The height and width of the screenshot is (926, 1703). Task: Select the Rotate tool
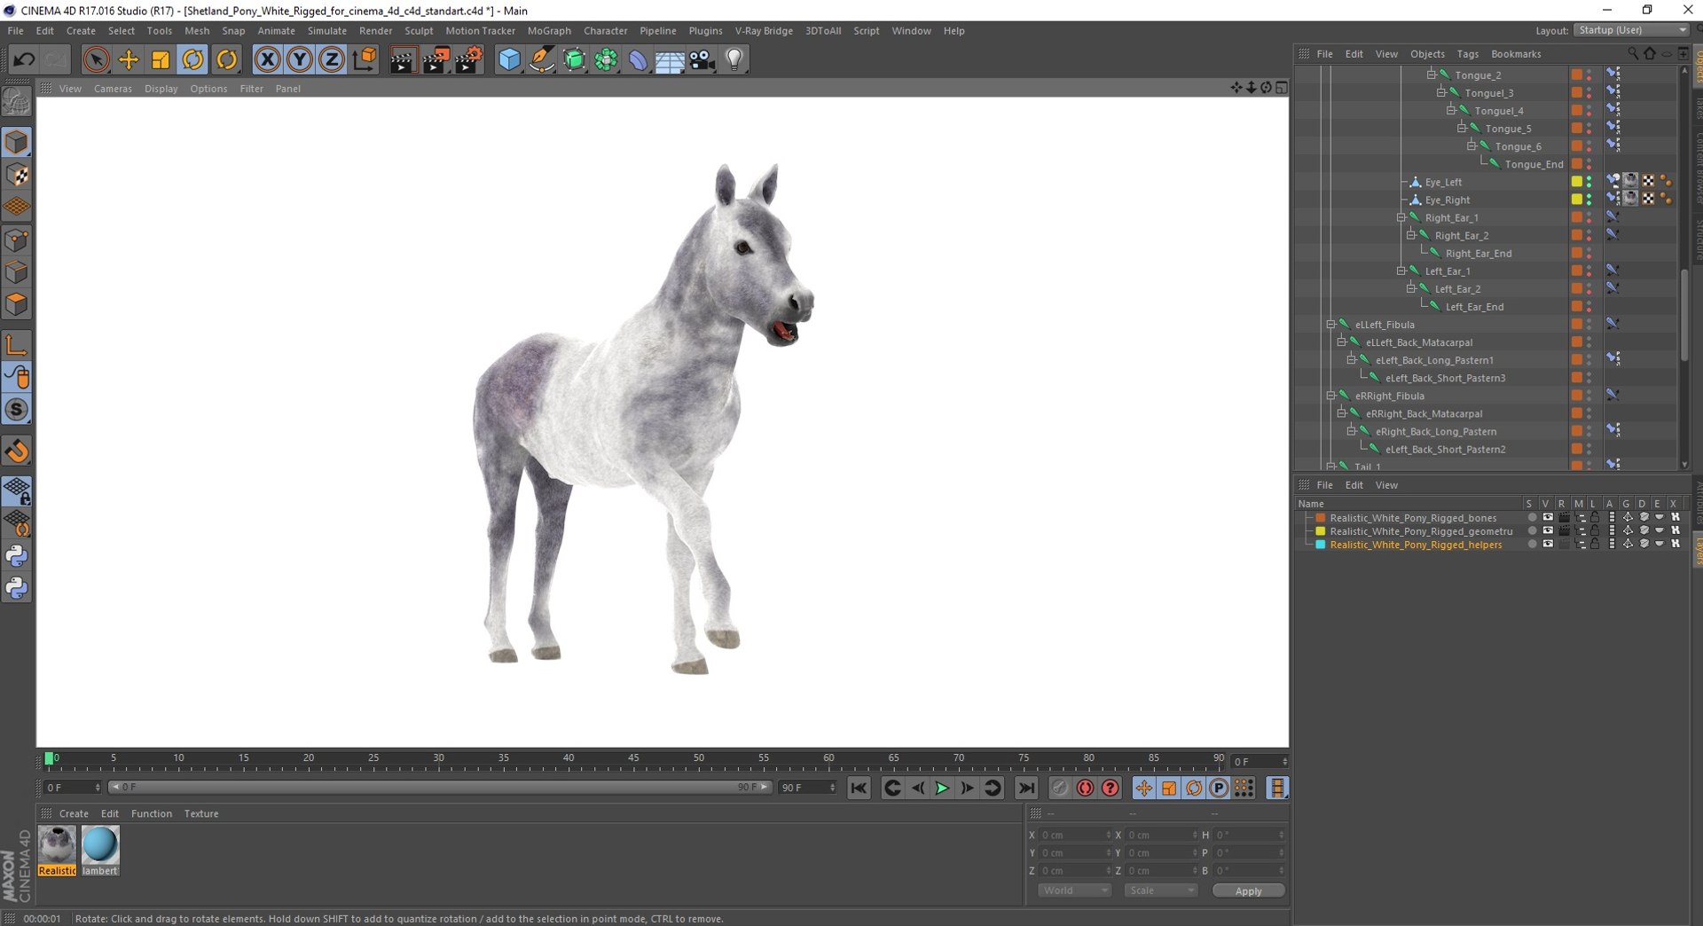pos(192,59)
